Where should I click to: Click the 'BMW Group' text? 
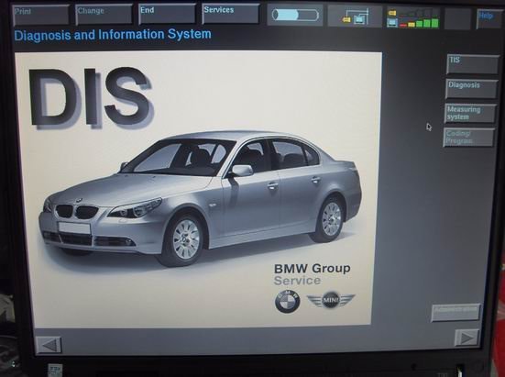tap(313, 268)
